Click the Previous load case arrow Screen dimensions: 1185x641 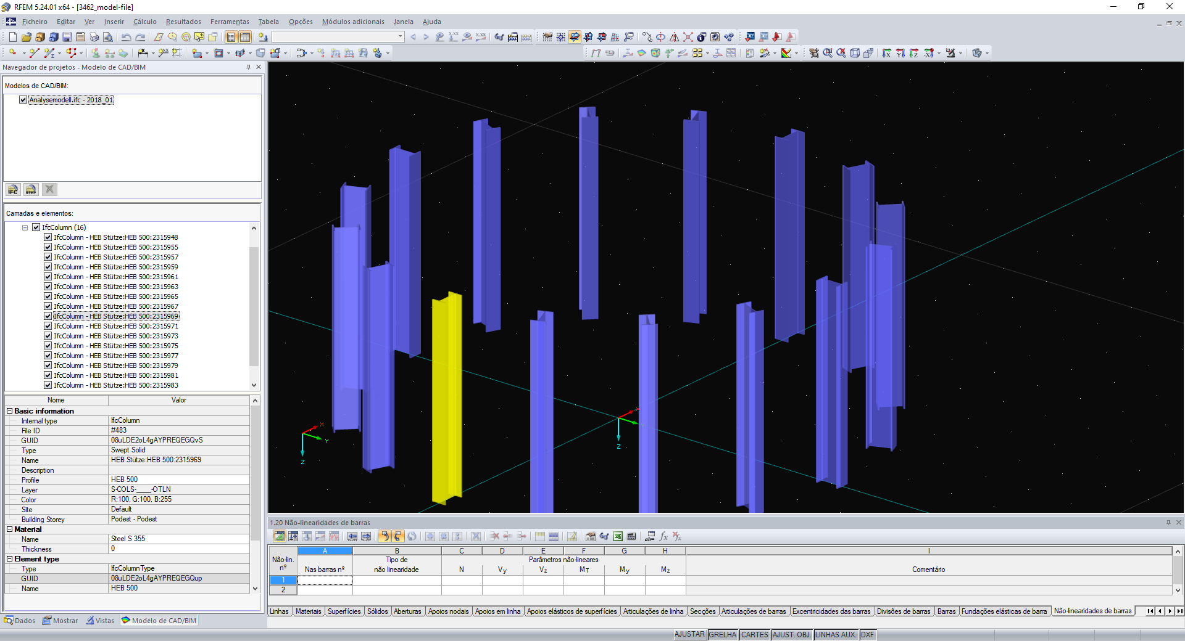tap(413, 37)
